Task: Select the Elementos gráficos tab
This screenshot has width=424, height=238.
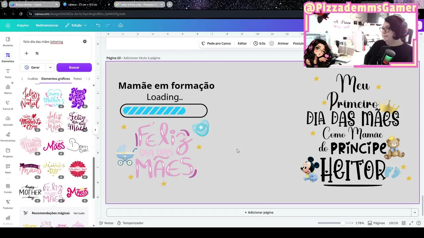Action: pyautogui.click(x=56, y=79)
